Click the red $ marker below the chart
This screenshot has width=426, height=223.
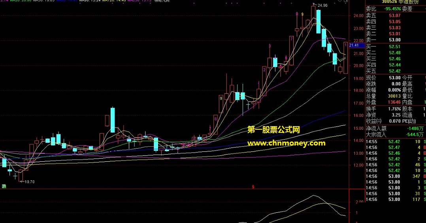point(253,187)
